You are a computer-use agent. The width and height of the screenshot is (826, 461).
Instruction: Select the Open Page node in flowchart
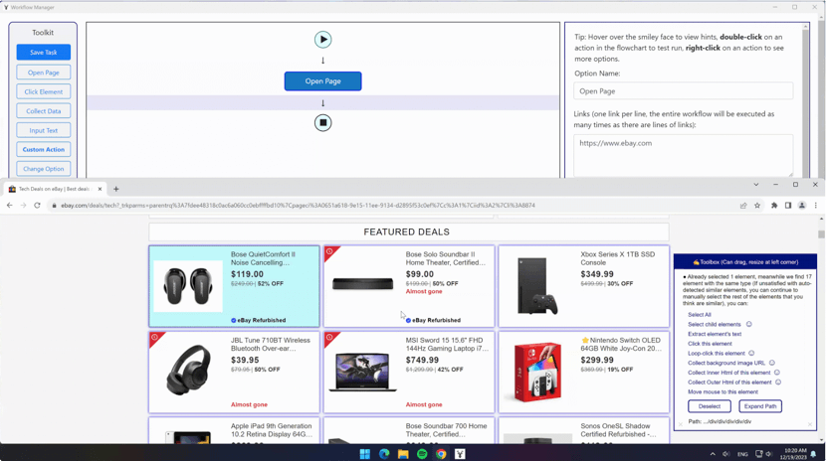click(322, 81)
